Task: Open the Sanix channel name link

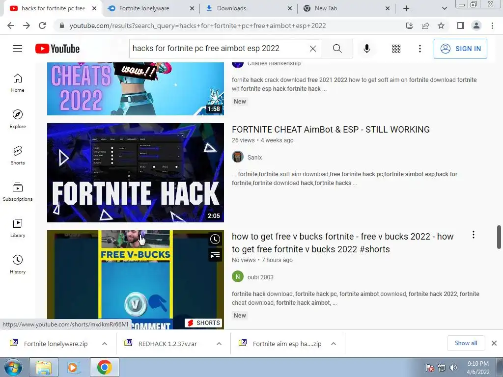Action: point(255,158)
